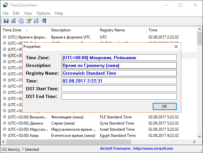The image size is (203, 153).
Task: Click the vertical scrollbar up arrow
Action: (199, 29)
